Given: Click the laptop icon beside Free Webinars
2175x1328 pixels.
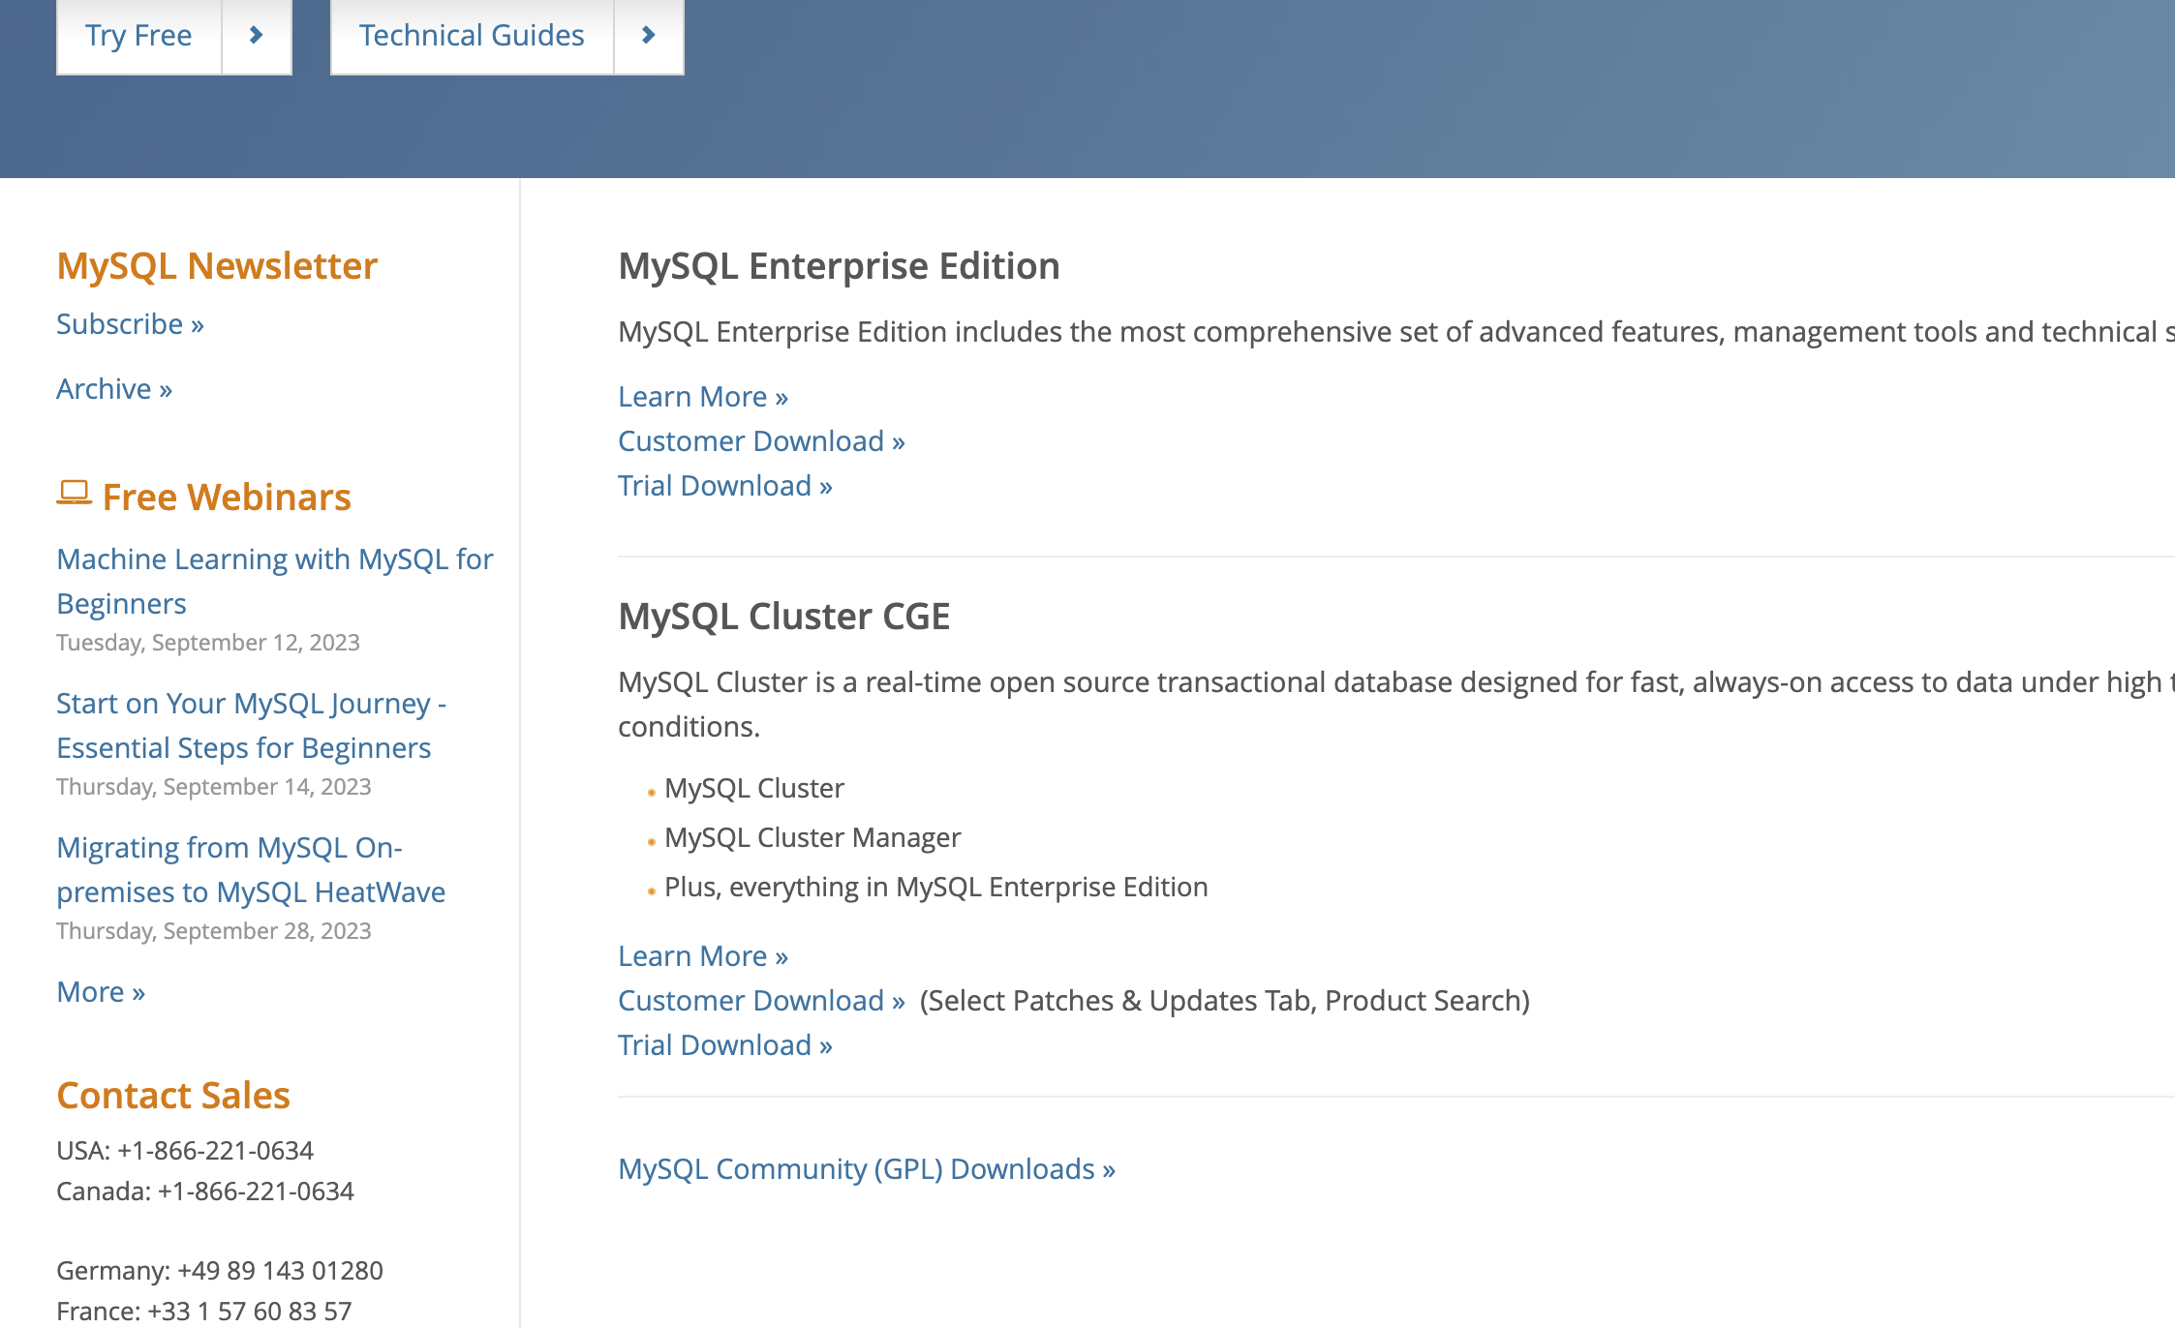Looking at the screenshot, I should [x=74, y=494].
